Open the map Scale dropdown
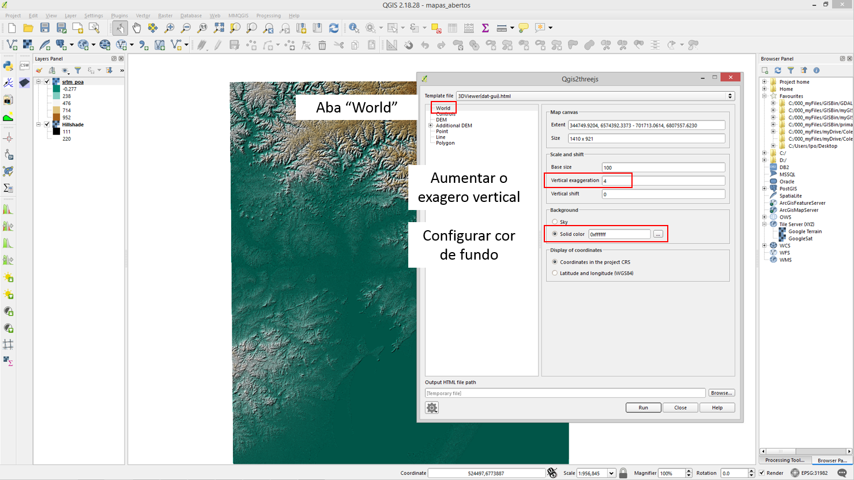This screenshot has height=480, width=854. (x=611, y=473)
